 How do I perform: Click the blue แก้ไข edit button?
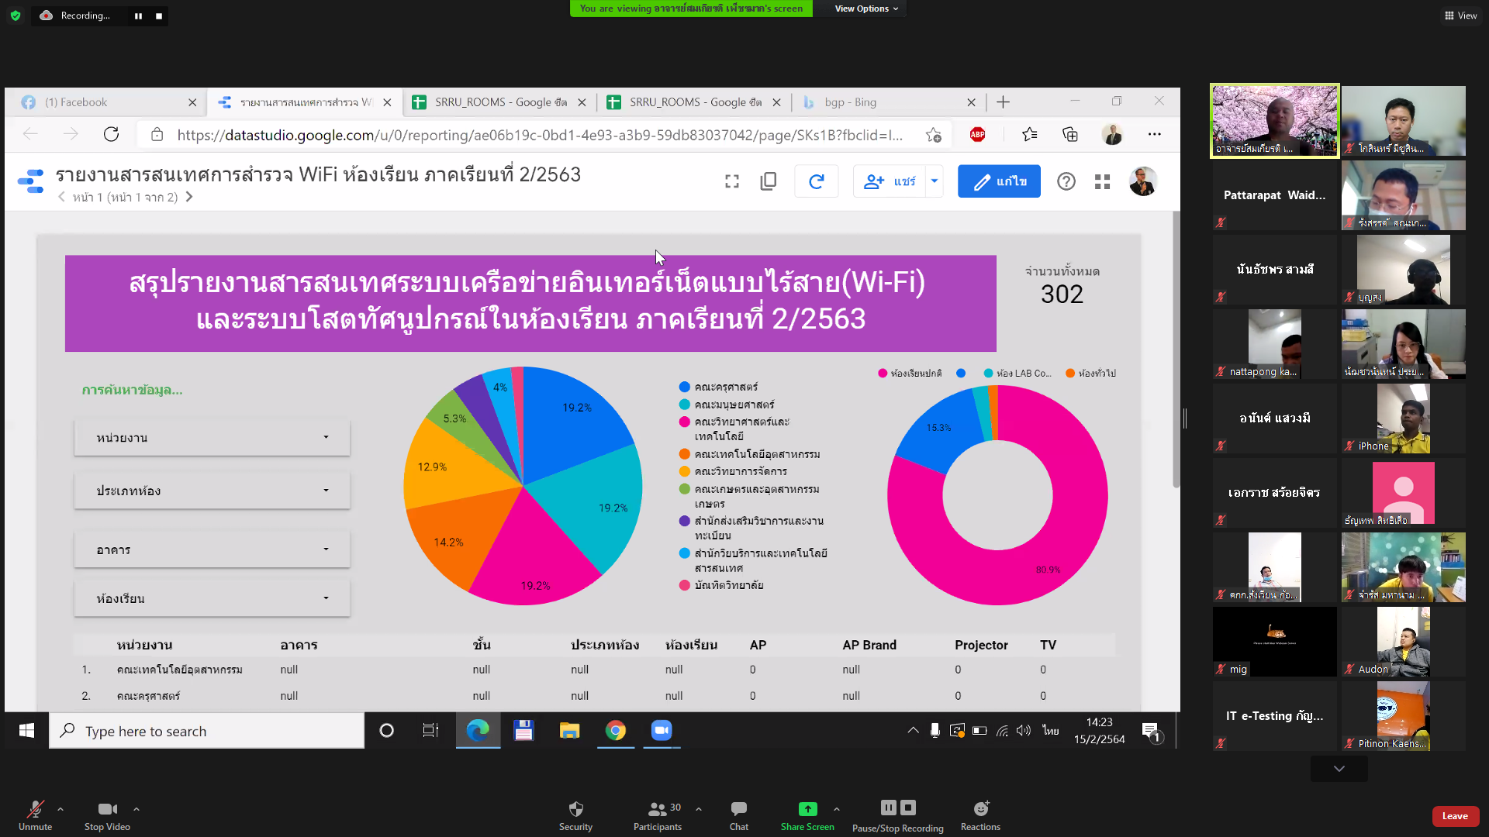(x=999, y=181)
